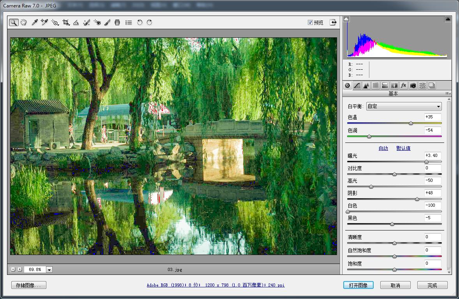
Task: Click the 高光 highlights slider handle
Action: coord(371,186)
